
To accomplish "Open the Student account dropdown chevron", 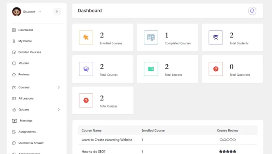I will click(x=40, y=12).
